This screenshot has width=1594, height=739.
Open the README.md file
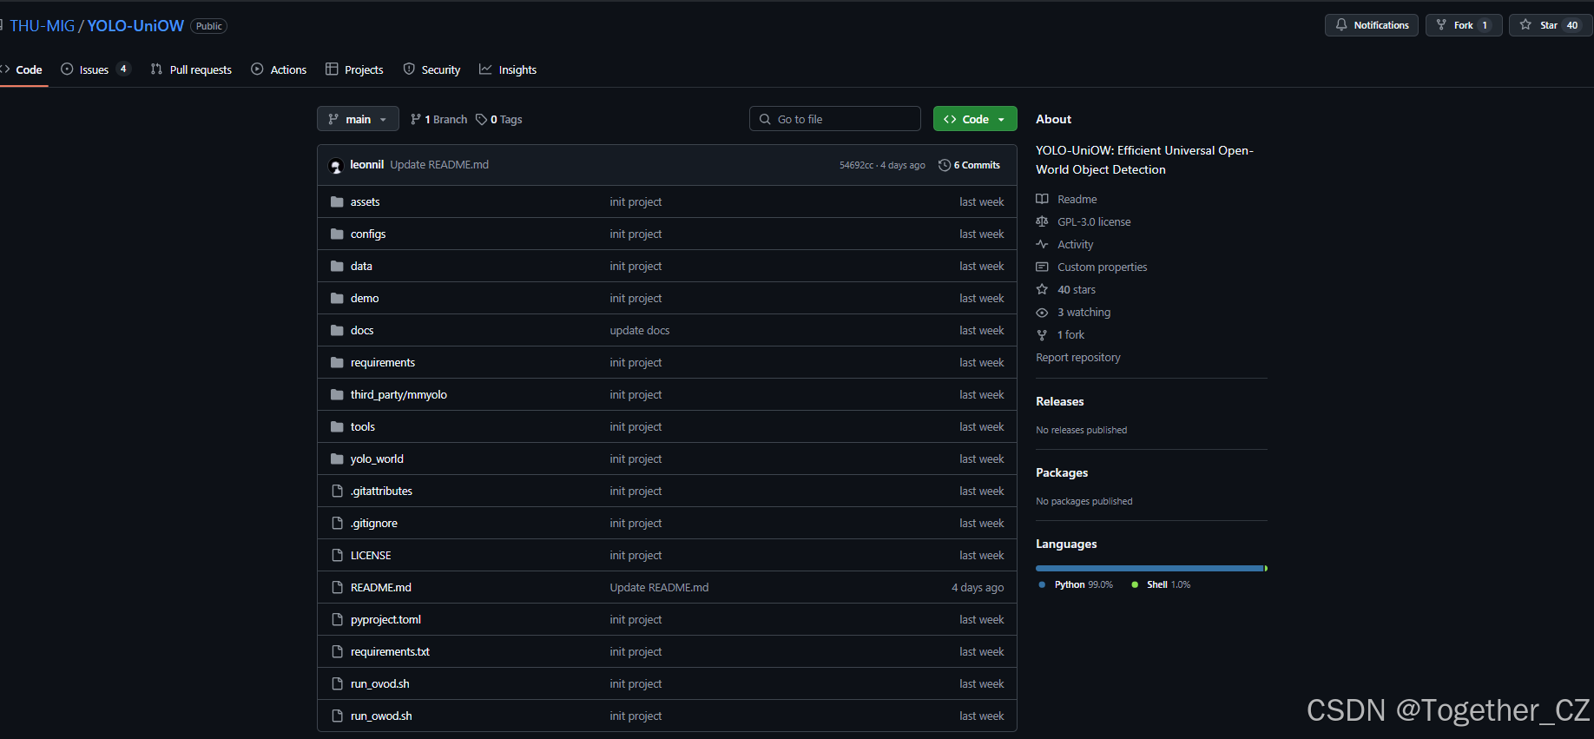(x=381, y=587)
